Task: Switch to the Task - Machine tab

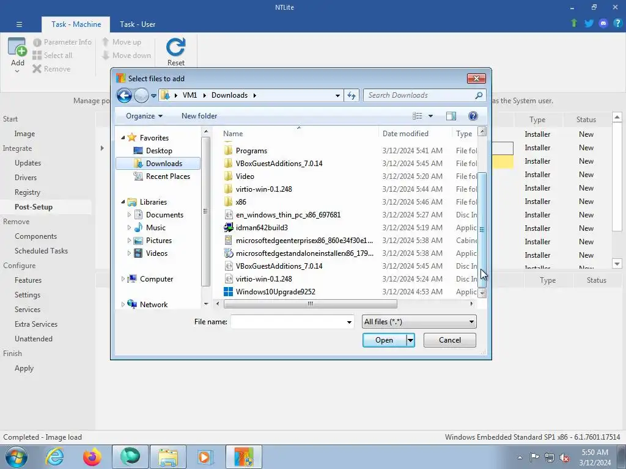Action: [76, 24]
